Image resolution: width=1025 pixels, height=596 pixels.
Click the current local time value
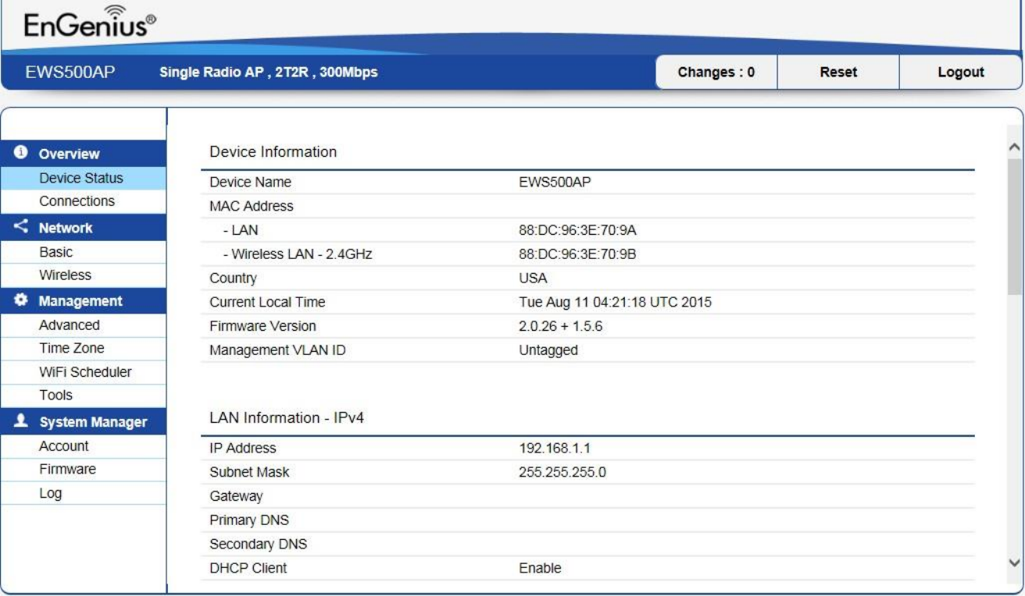point(616,302)
